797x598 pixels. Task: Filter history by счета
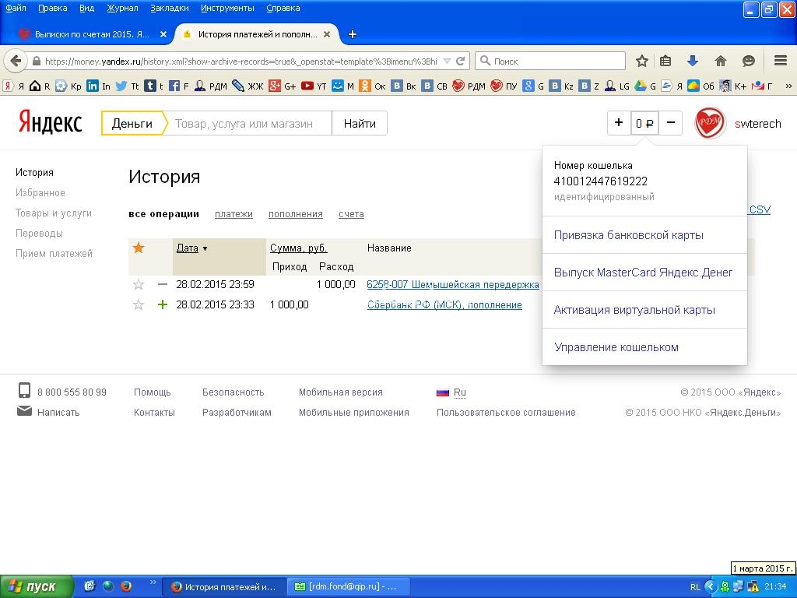[x=351, y=214]
